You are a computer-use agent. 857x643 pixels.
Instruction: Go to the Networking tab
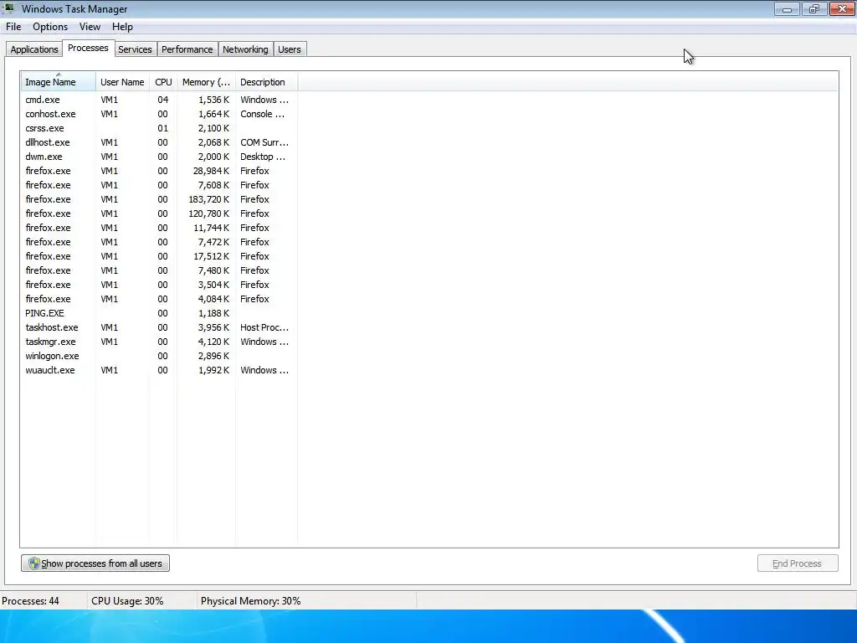point(245,49)
